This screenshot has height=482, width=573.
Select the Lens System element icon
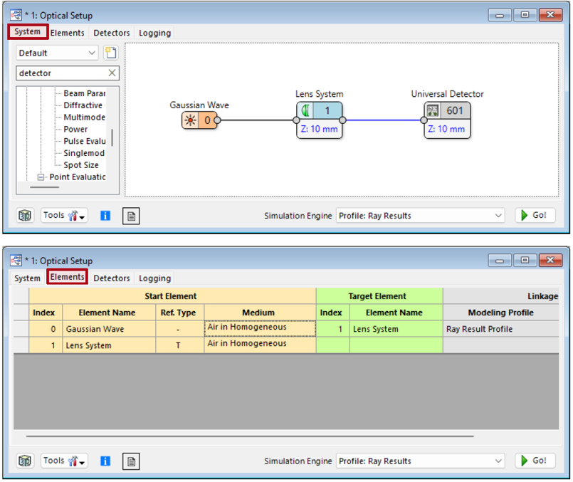click(x=305, y=111)
